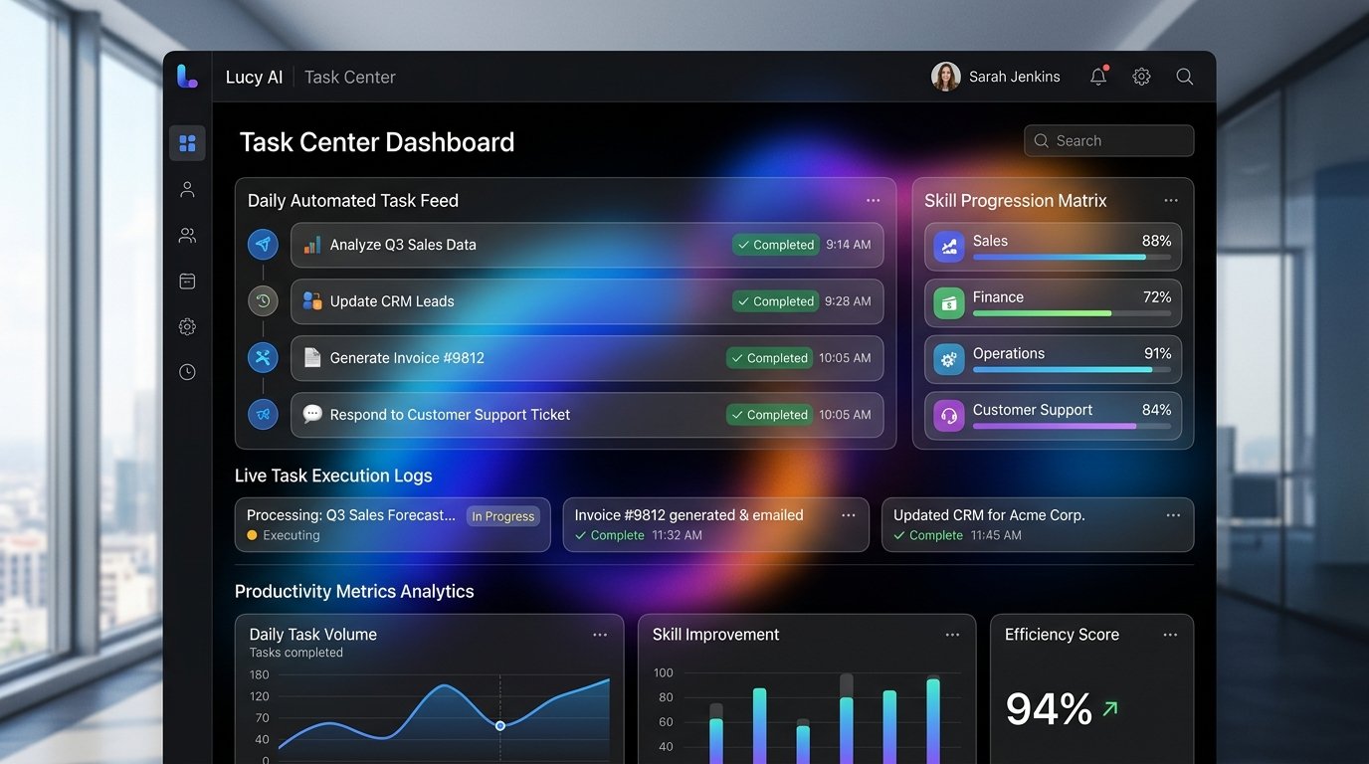Image resolution: width=1369 pixels, height=764 pixels.
Task: Open the clock history sidebar icon
Action: click(x=187, y=372)
